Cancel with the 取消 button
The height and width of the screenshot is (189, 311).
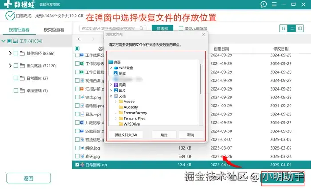[191, 135]
